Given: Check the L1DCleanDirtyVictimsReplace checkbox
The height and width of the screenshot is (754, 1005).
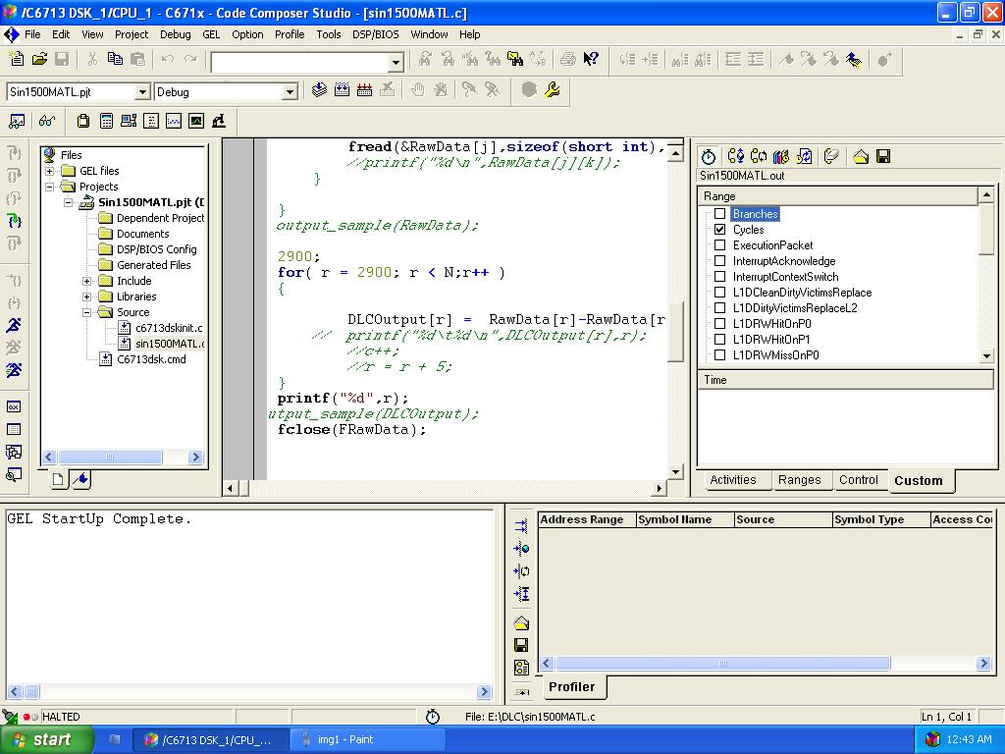Looking at the screenshot, I should click(719, 293).
